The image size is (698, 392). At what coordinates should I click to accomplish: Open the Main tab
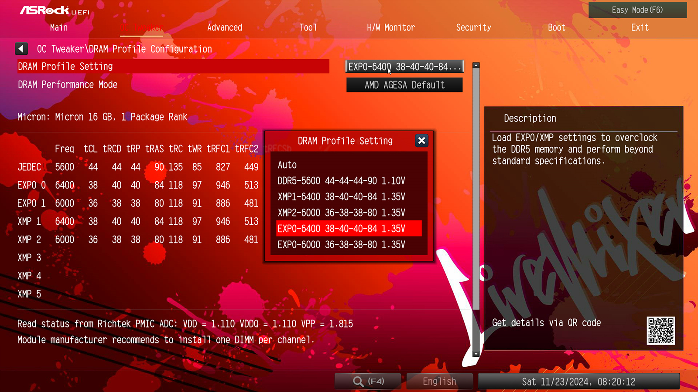point(59,27)
